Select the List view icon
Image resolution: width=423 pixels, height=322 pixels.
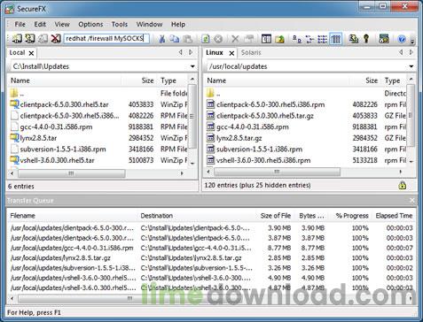click(322, 39)
